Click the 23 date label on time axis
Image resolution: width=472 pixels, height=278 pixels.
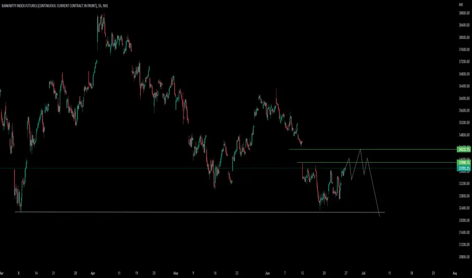(x=237, y=273)
